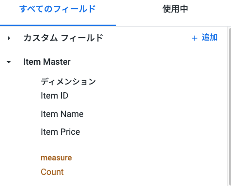Click the 追加 link text
The image size is (231, 186).
click(210, 37)
